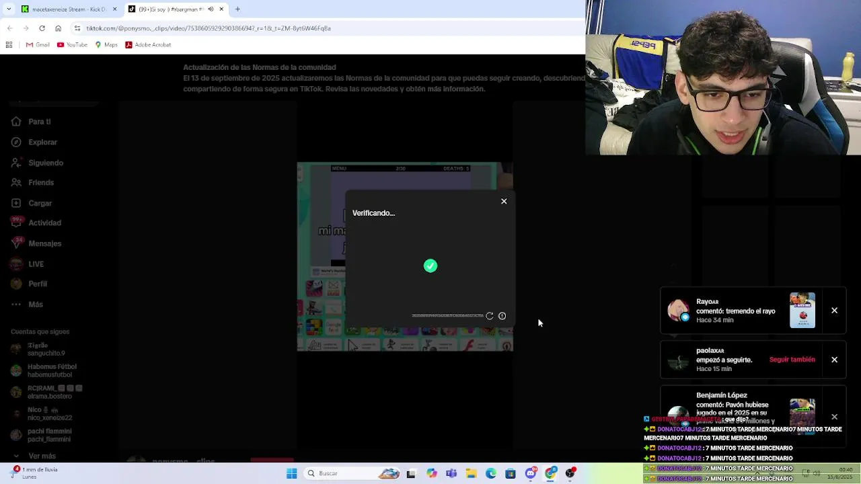The height and width of the screenshot is (484, 861).
Task: Open Microsoft Edge from taskbar
Action: pyautogui.click(x=491, y=473)
